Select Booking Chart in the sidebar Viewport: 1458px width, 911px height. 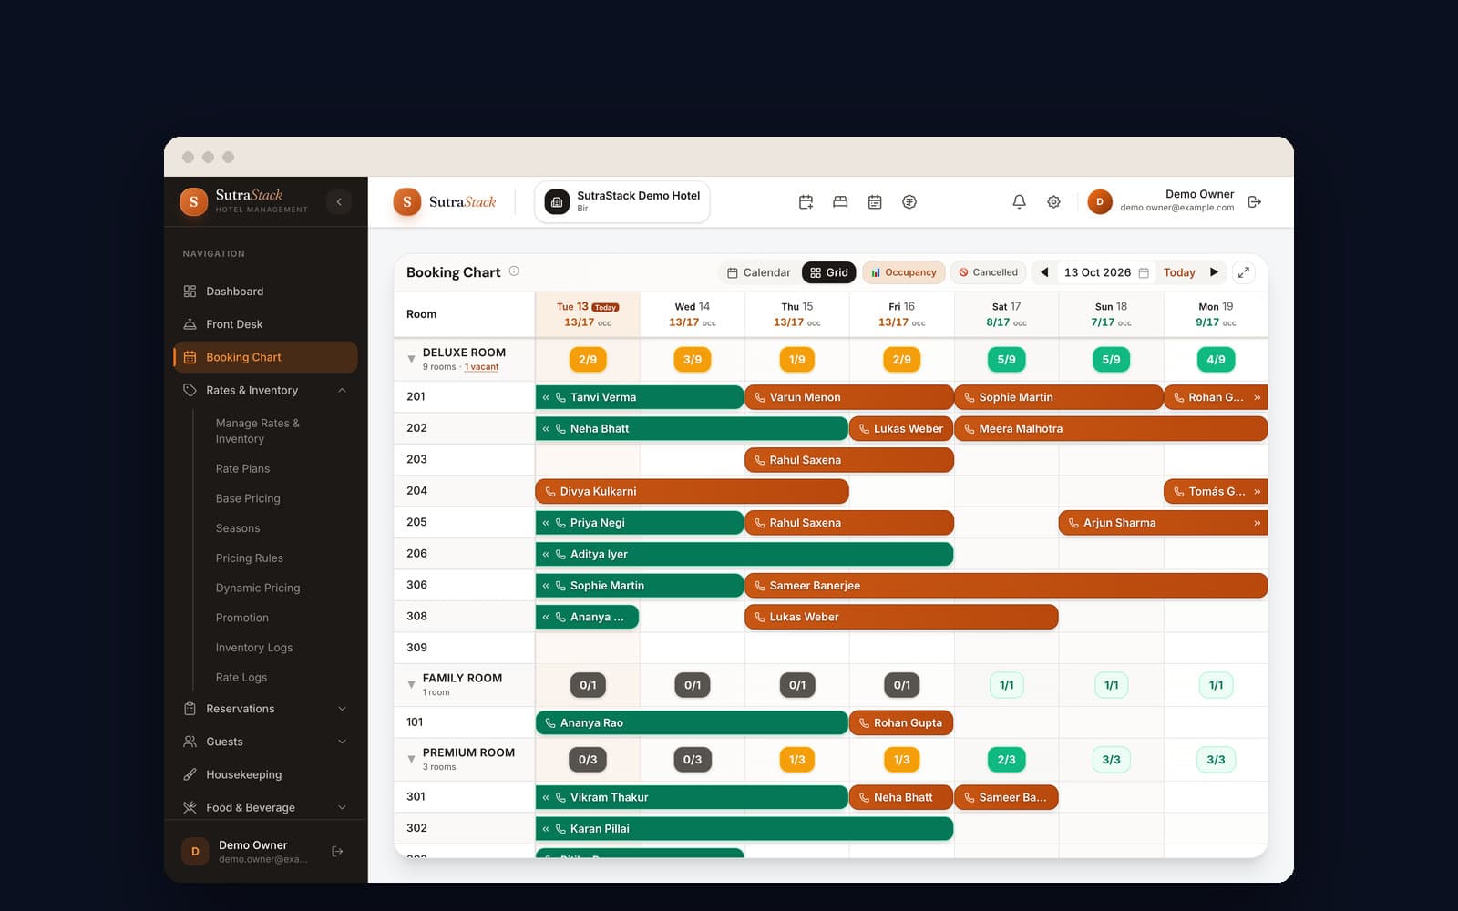(265, 357)
